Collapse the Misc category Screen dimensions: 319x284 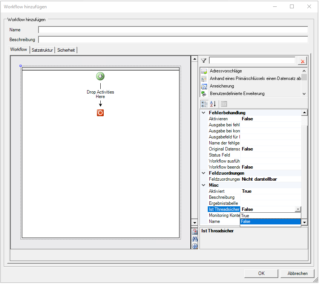tap(204, 185)
